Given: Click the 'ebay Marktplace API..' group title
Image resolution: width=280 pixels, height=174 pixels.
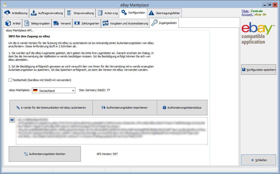Looking at the screenshot, I should click(x=20, y=30).
